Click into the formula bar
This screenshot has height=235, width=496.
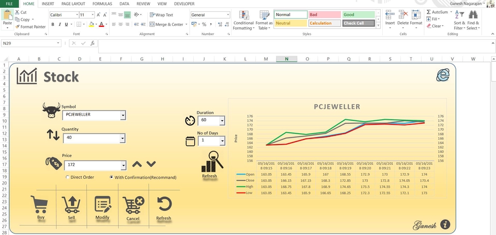[294, 46]
